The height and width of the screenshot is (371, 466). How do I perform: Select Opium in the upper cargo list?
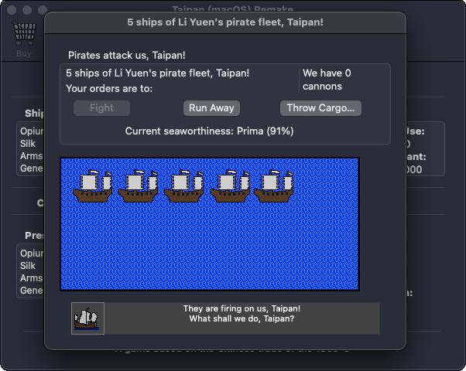coord(32,131)
